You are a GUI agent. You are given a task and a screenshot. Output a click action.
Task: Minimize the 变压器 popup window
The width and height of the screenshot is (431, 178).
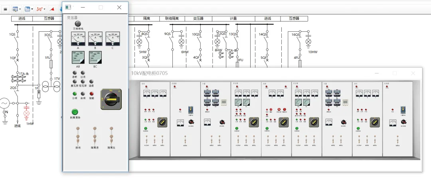pyautogui.click(x=83, y=8)
